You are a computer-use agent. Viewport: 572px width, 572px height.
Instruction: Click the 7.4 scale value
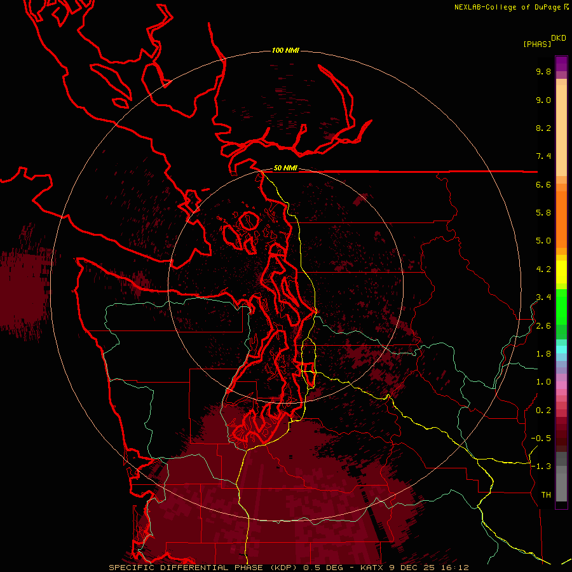click(x=543, y=156)
